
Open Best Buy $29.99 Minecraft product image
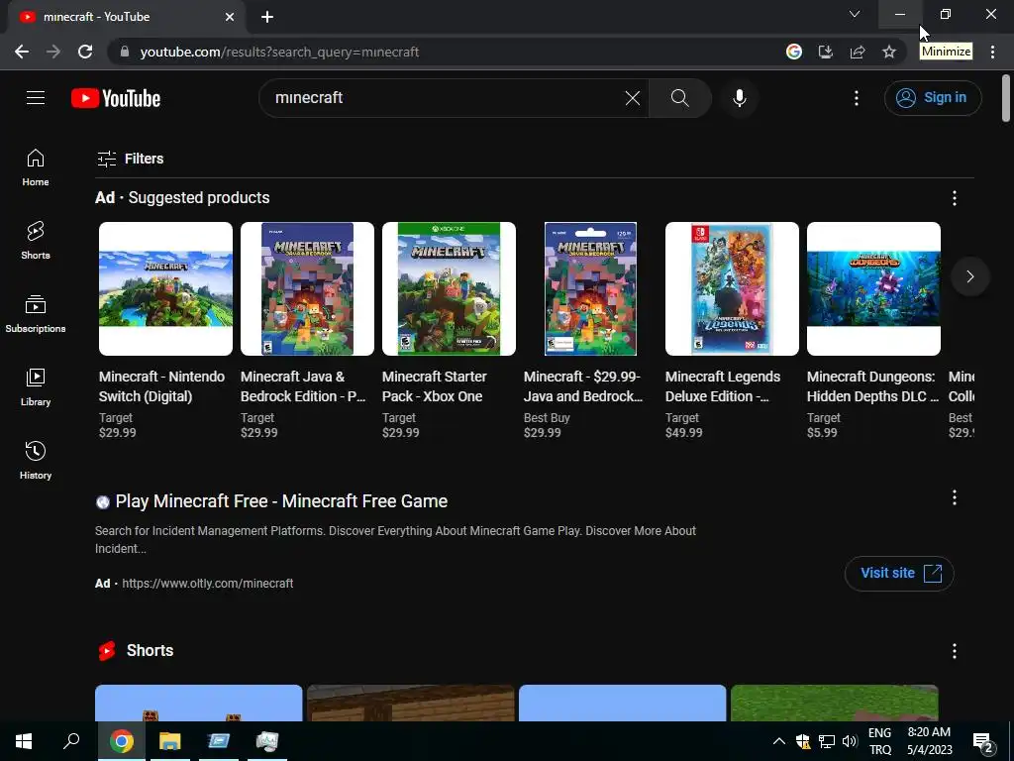coord(590,288)
